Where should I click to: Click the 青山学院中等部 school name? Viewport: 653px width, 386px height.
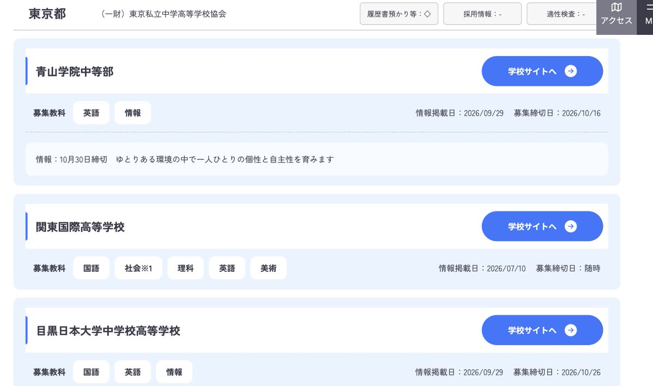[75, 71]
